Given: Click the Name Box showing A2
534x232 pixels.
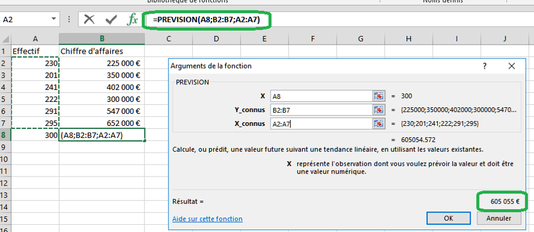Looking at the screenshot, I should point(25,20).
